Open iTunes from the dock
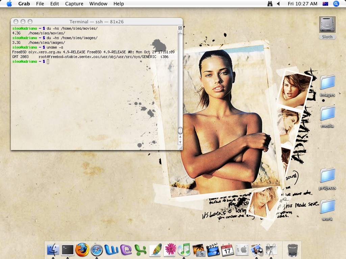 [184, 250]
